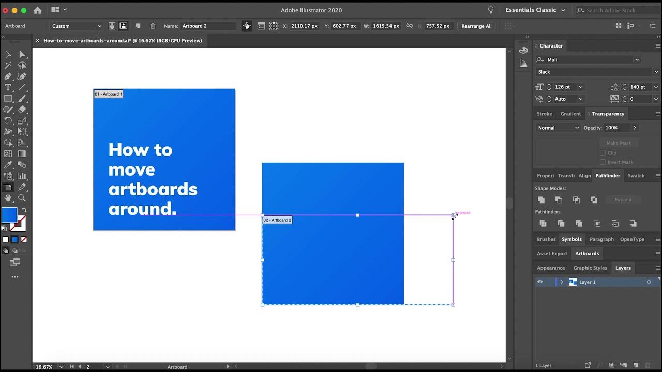Screen dimensions: 662x372
Task: Open the Discover lightbulb icon
Action: click(491, 10)
